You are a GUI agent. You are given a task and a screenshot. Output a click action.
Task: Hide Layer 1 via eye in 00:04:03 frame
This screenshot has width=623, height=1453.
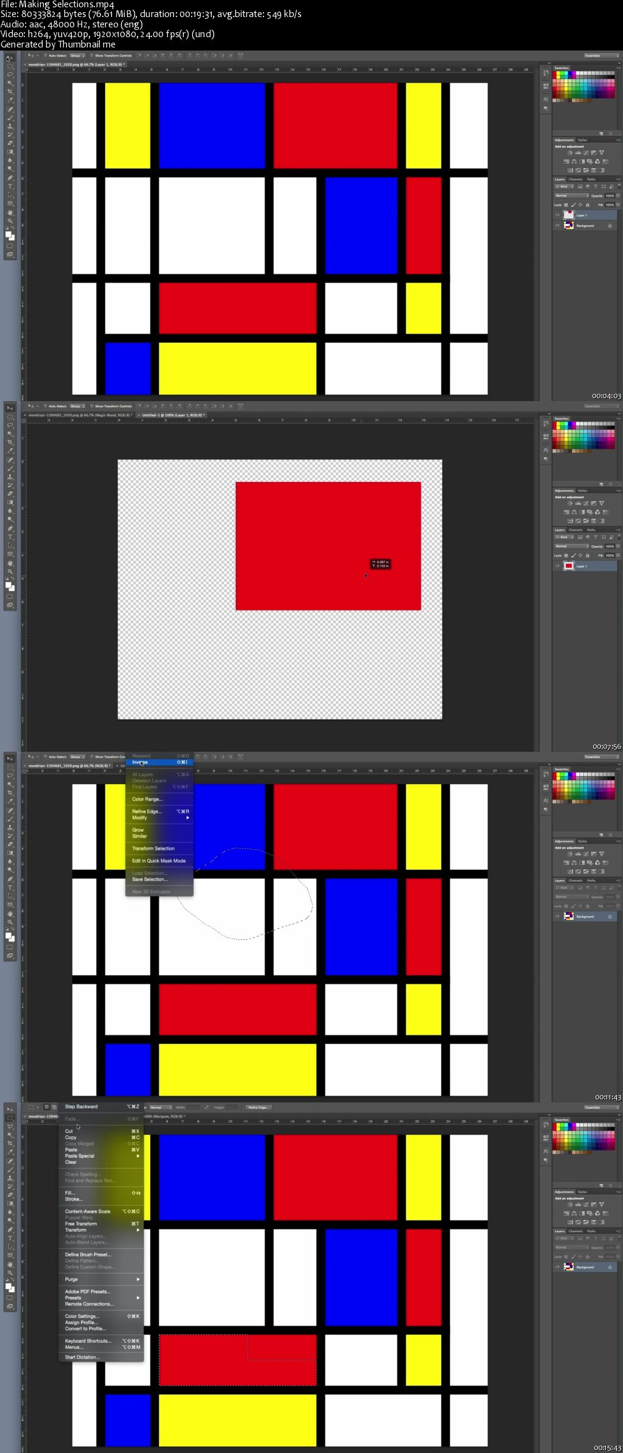click(557, 215)
